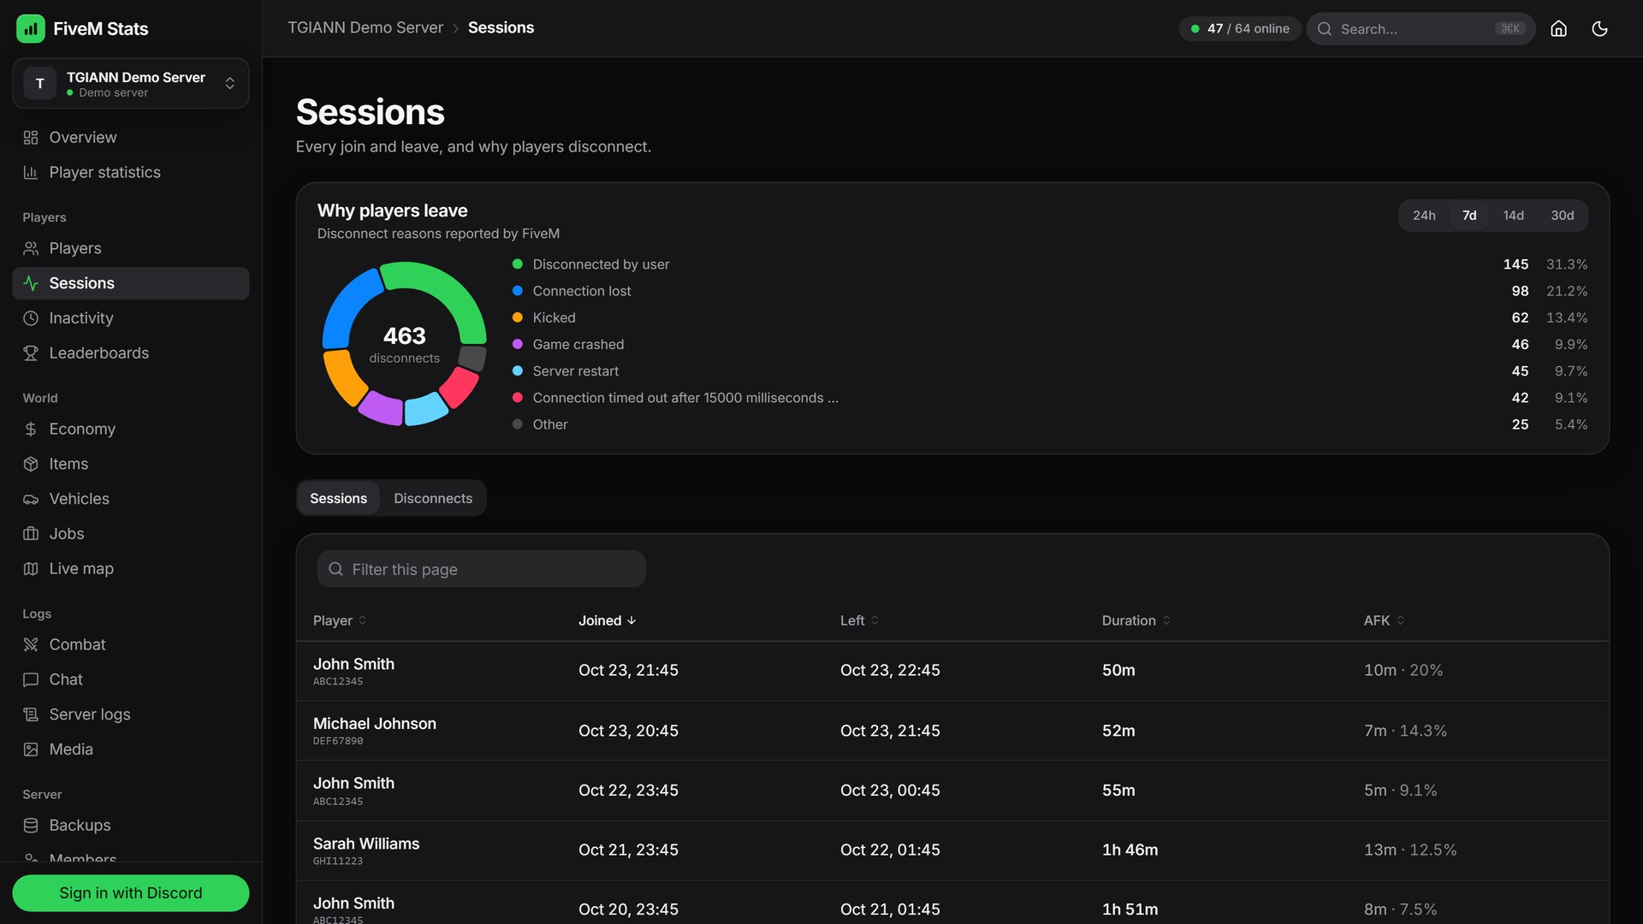
Task: Click the FiveM Stats logo icon
Action: coord(30,28)
